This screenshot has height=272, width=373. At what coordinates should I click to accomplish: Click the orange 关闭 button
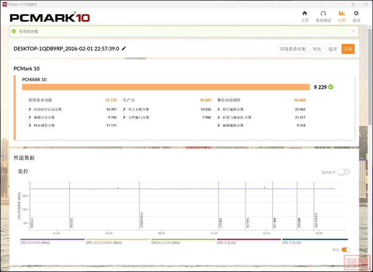(x=348, y=49)
